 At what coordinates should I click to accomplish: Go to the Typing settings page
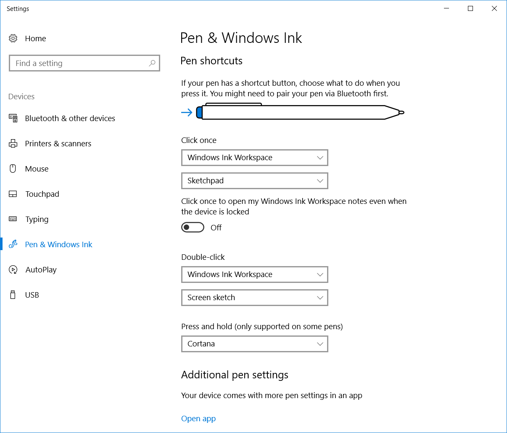point(37,219)
